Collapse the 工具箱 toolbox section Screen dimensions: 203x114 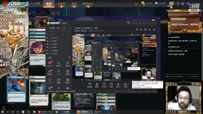pos(69,58)
